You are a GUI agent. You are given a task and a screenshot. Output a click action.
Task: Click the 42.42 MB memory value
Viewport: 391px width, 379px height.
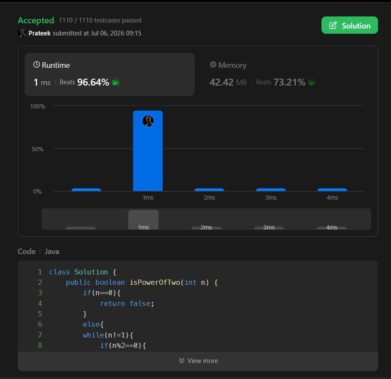tap(228, 82)
